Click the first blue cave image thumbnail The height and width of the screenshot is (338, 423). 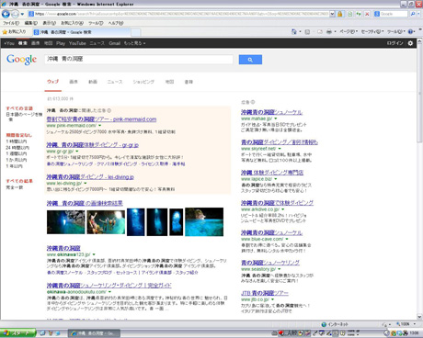coord(65,222)
